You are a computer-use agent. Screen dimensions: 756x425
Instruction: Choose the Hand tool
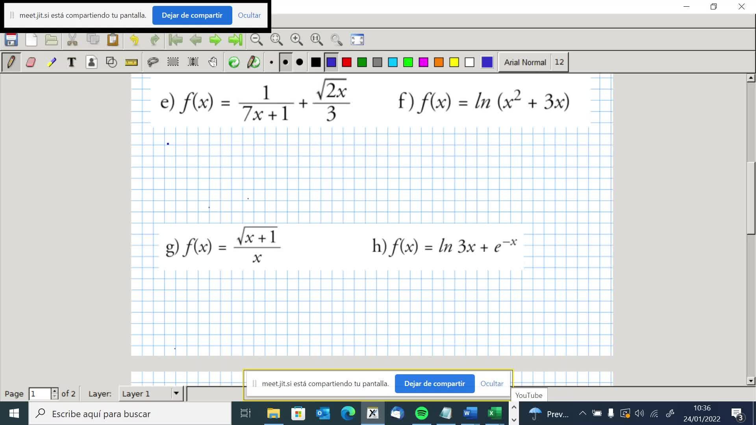213,62
